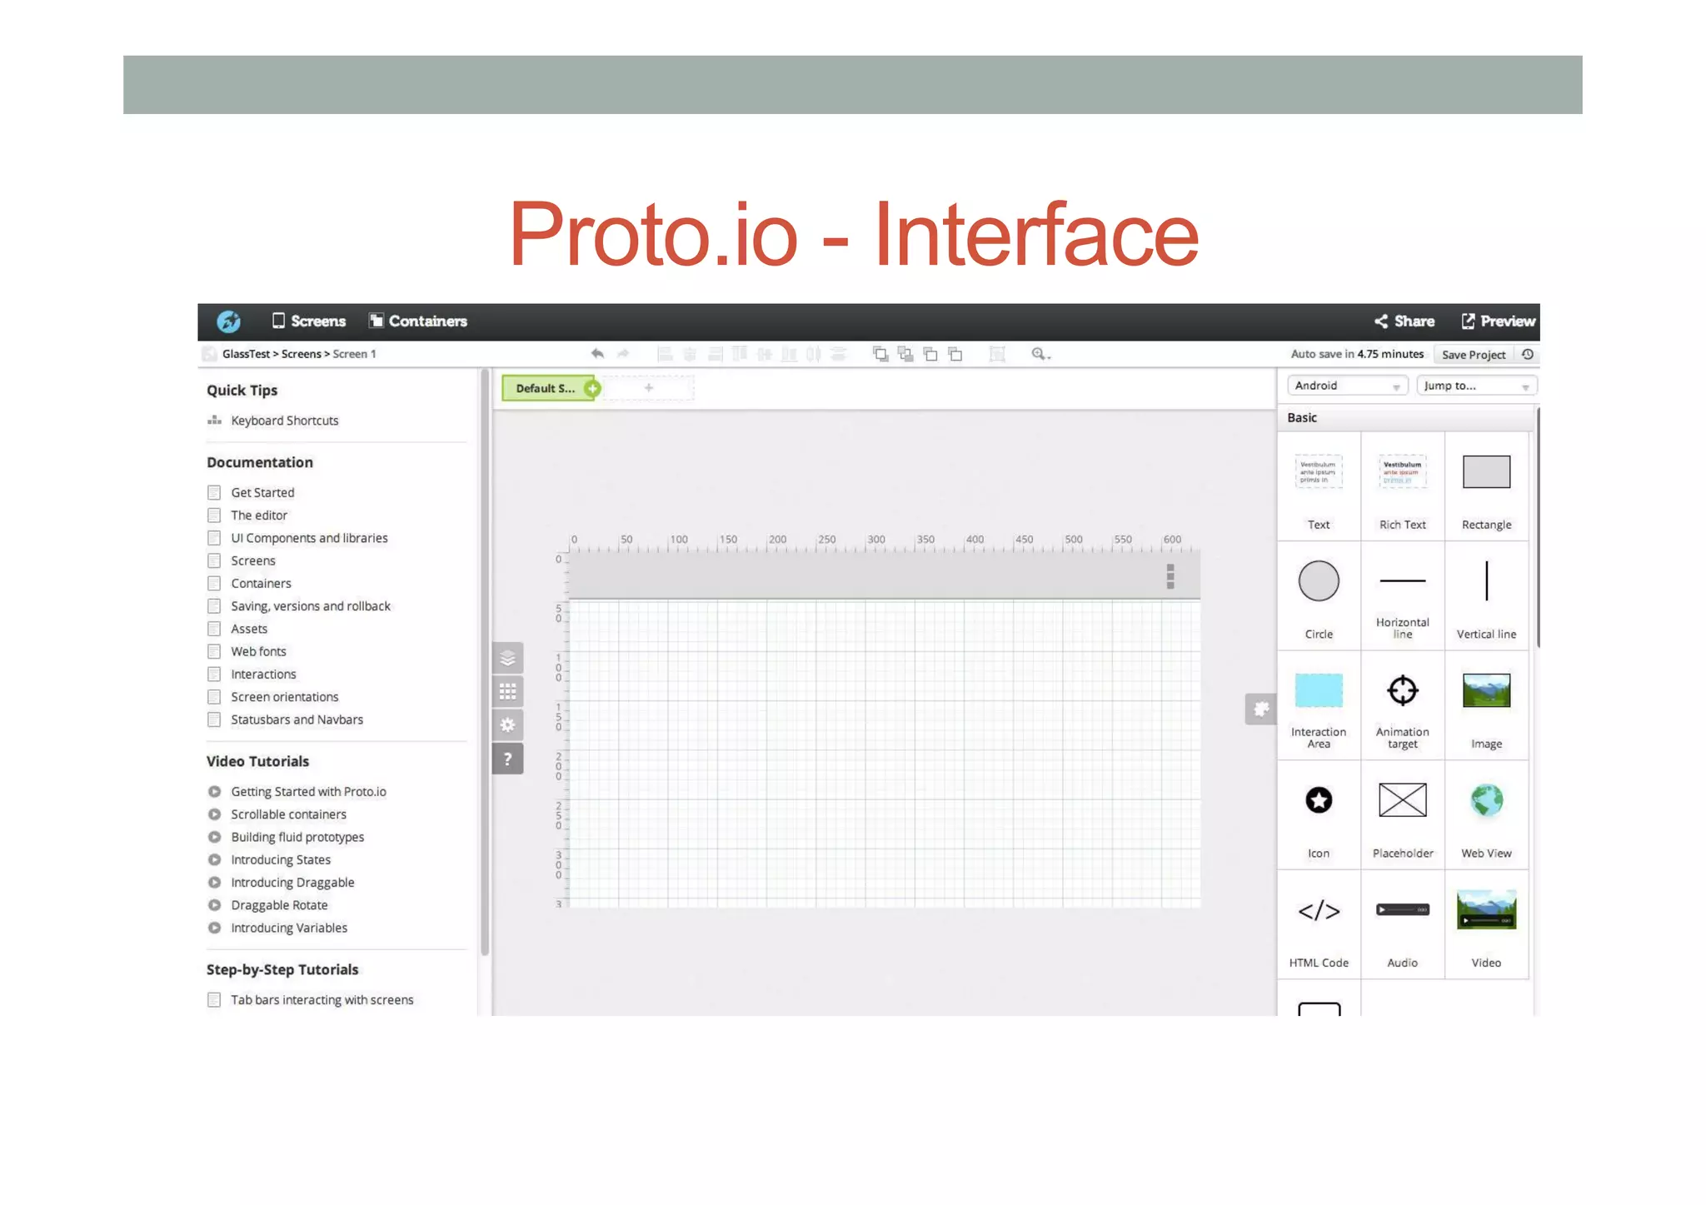Select the HTML Code component
Viewport: 1706px width, 1205px height.
pyautogui.click(x=1319, y=911)
